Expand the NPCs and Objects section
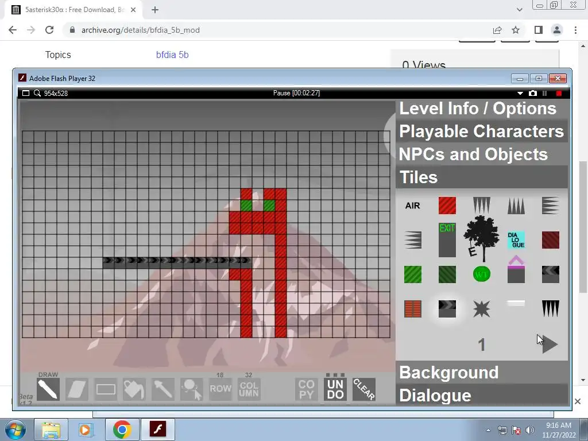 (x=482, y=154)
